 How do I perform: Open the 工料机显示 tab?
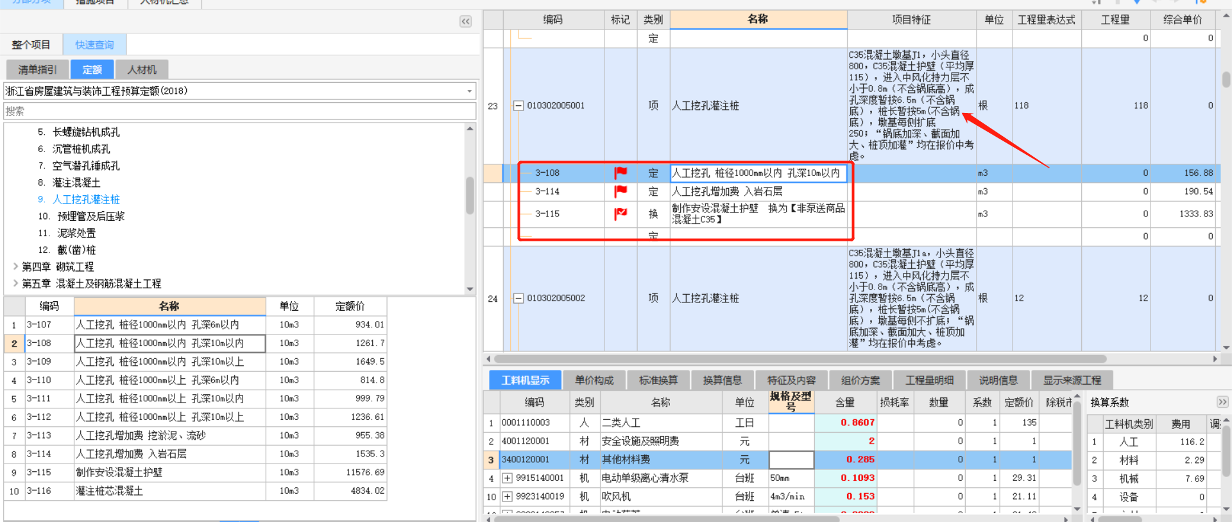[x=525, y=380]
